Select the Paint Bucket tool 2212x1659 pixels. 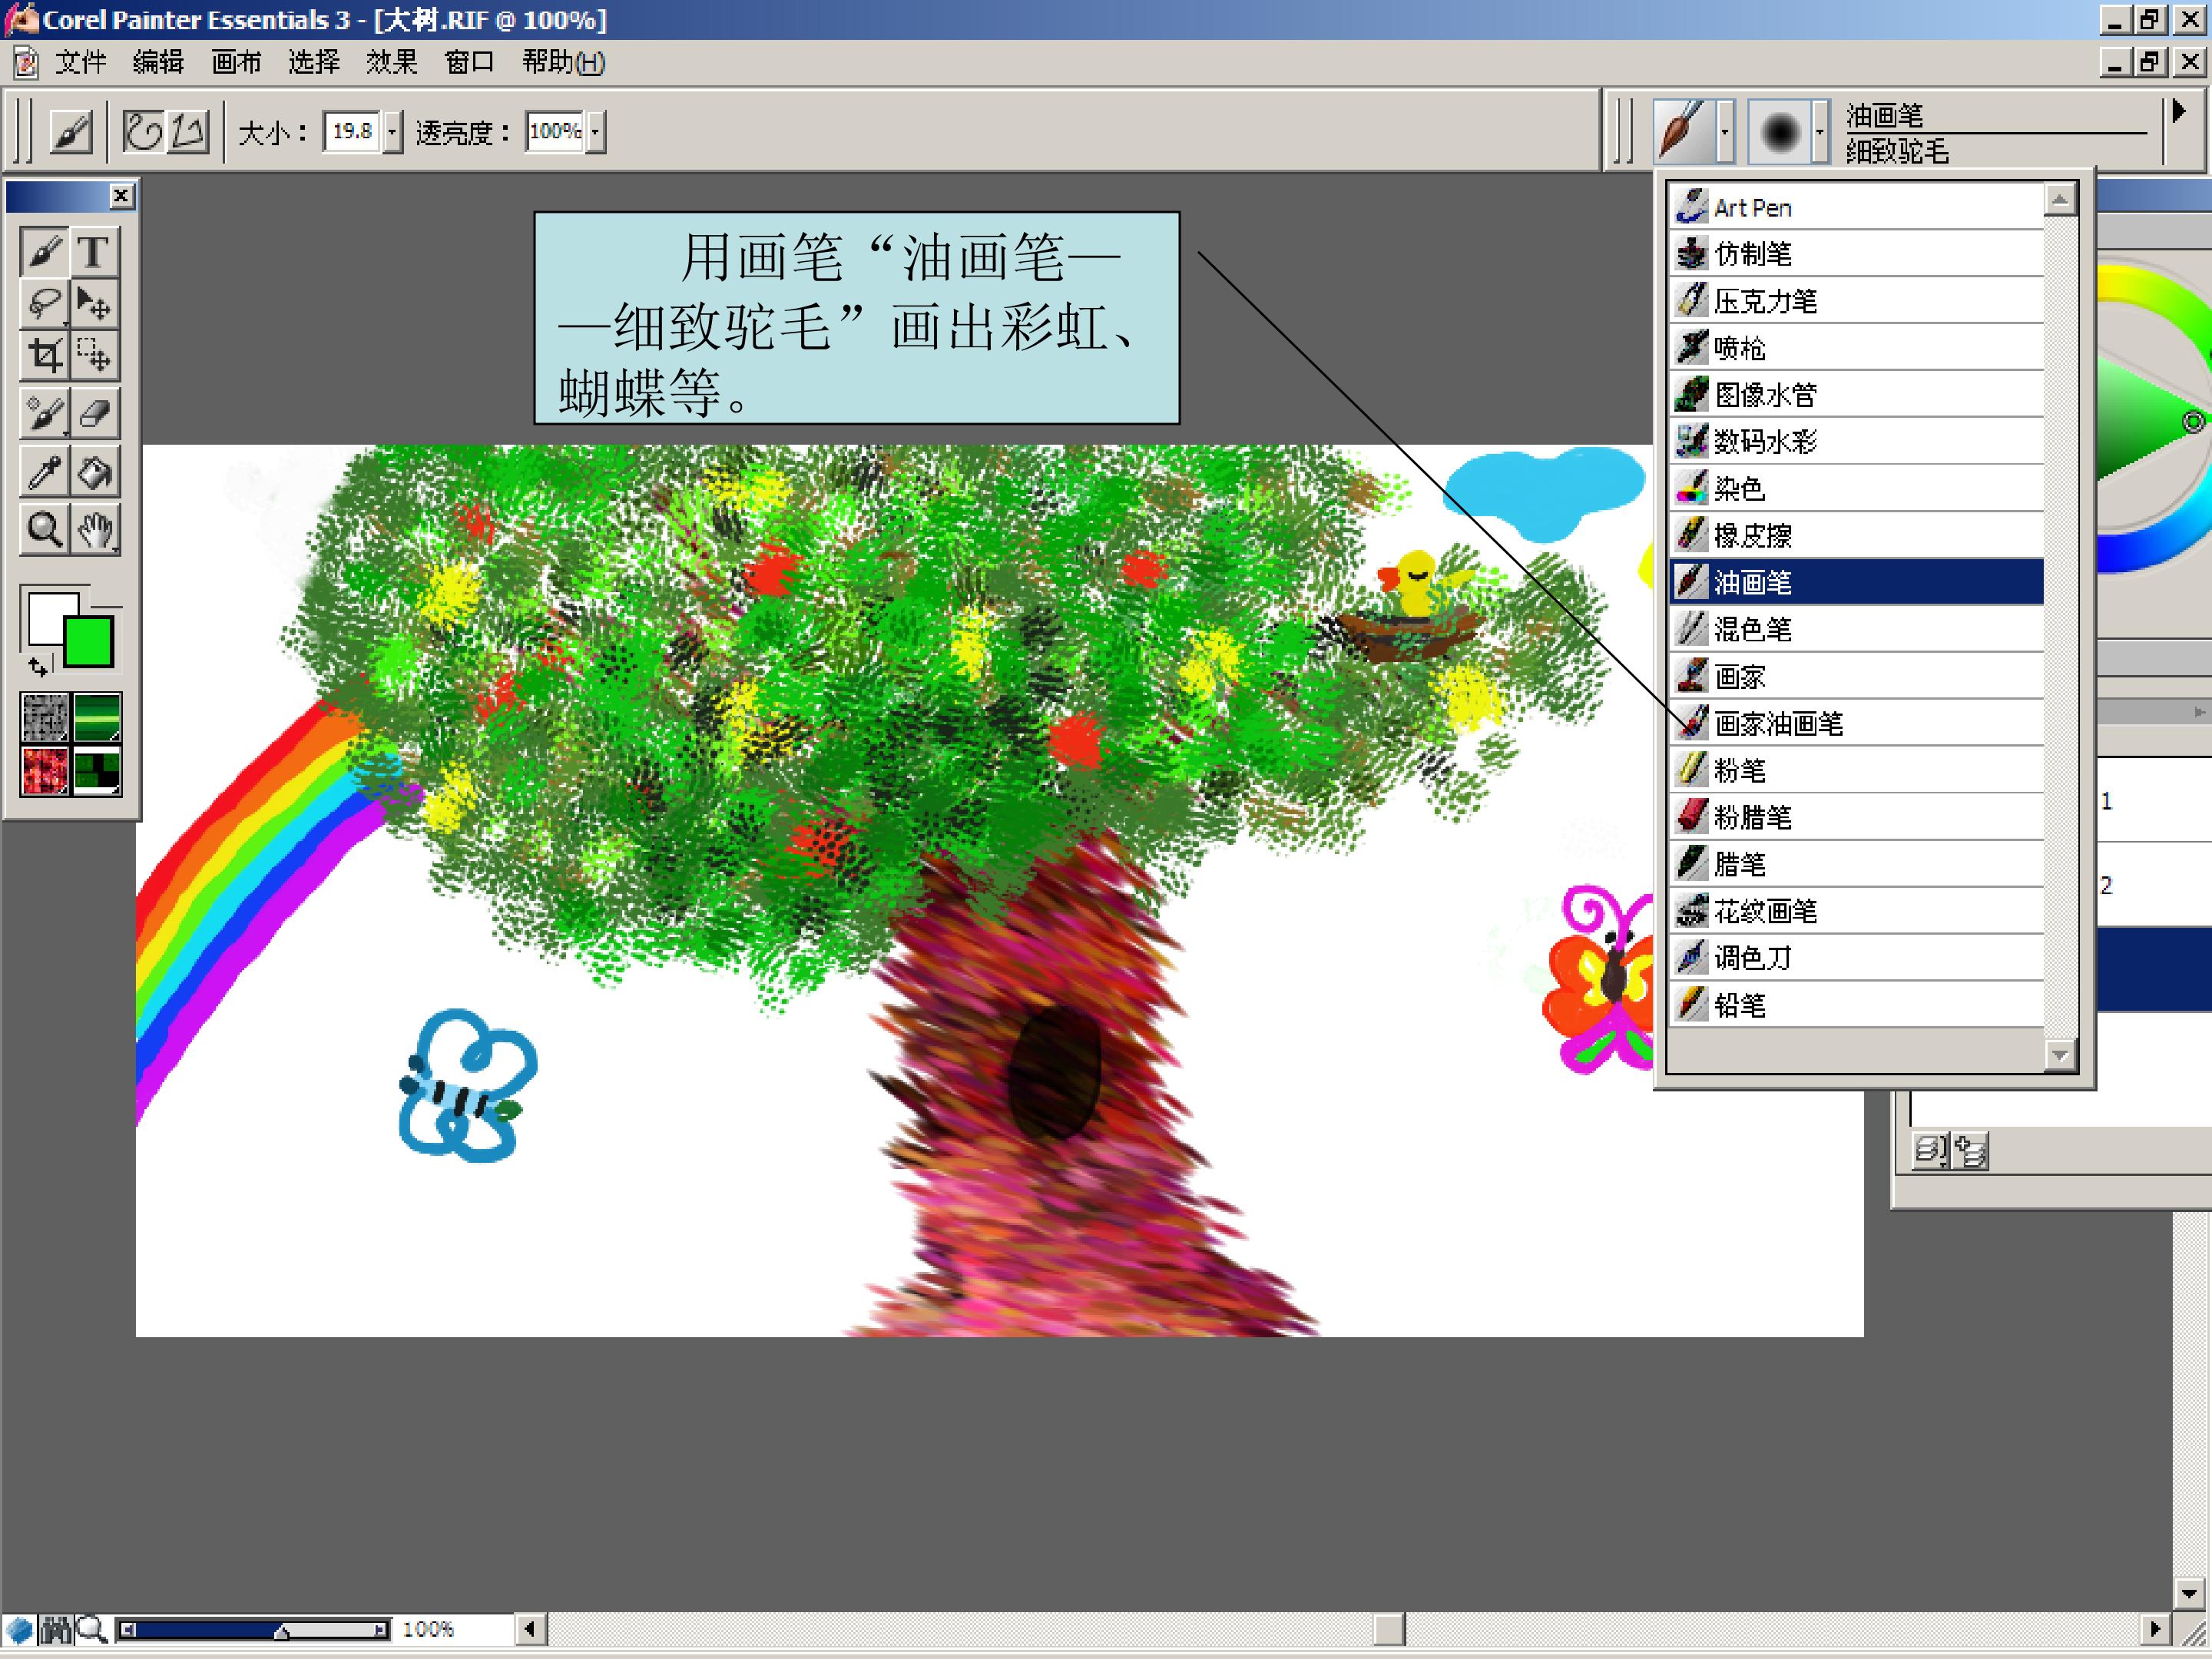coord(94,472)
